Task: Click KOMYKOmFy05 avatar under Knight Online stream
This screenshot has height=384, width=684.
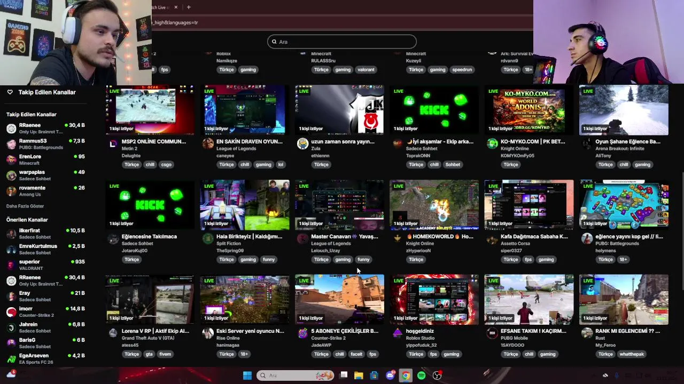Action: pos(492,143)
